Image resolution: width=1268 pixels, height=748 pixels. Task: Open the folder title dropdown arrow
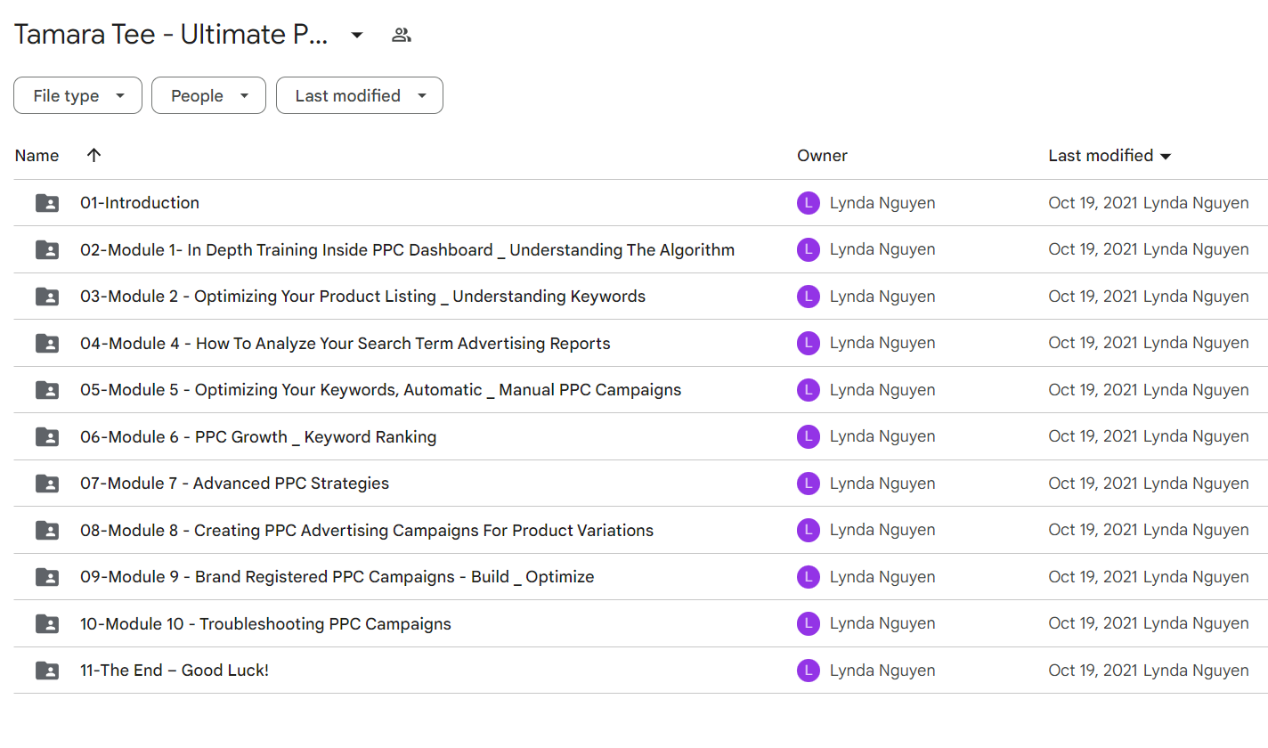pyautogui.click(x=356, y=36)
